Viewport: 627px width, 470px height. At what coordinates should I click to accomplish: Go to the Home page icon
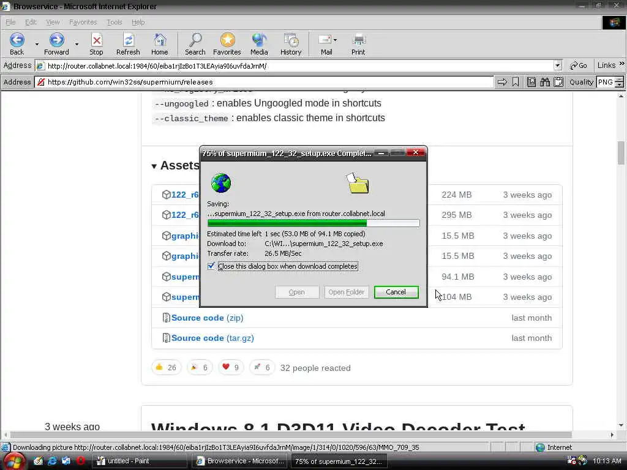[160, 40]
